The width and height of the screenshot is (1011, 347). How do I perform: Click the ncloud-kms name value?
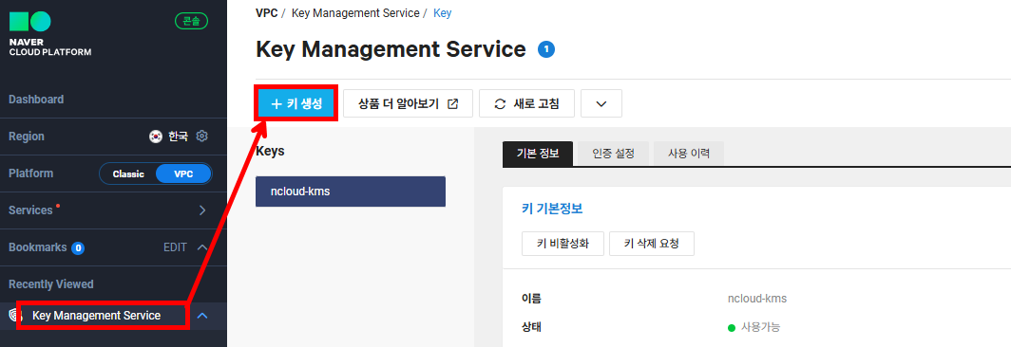click(x=757, y=299)
